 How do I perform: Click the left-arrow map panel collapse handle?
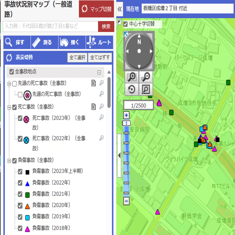(x=119, y=155)
